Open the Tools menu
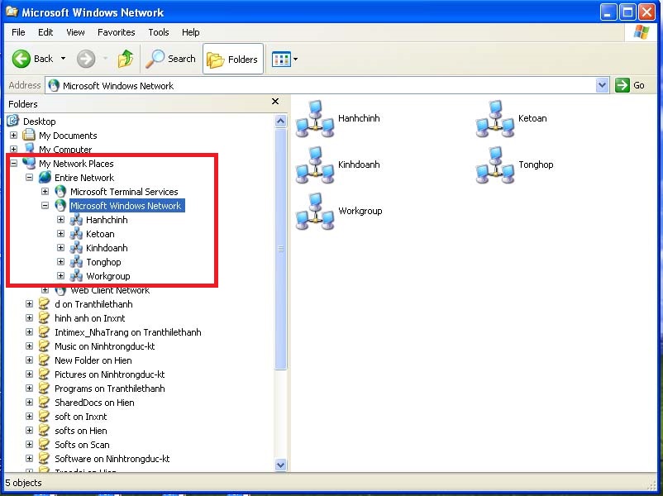The width and height of the screenshot is (663, 496). tap(159, 32)
